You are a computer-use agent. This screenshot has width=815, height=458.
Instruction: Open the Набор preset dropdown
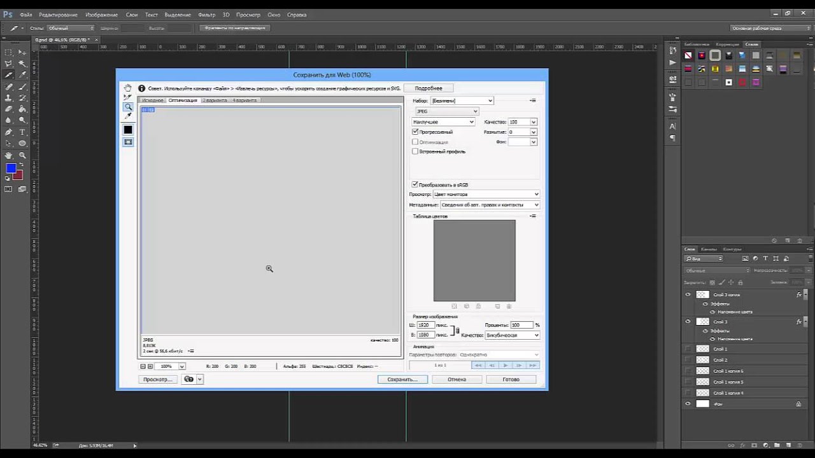[x=462, y=101]
